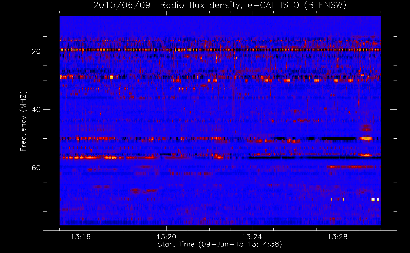Click the 13:20 time tick label
410x253 pixels.
(166, 237)
